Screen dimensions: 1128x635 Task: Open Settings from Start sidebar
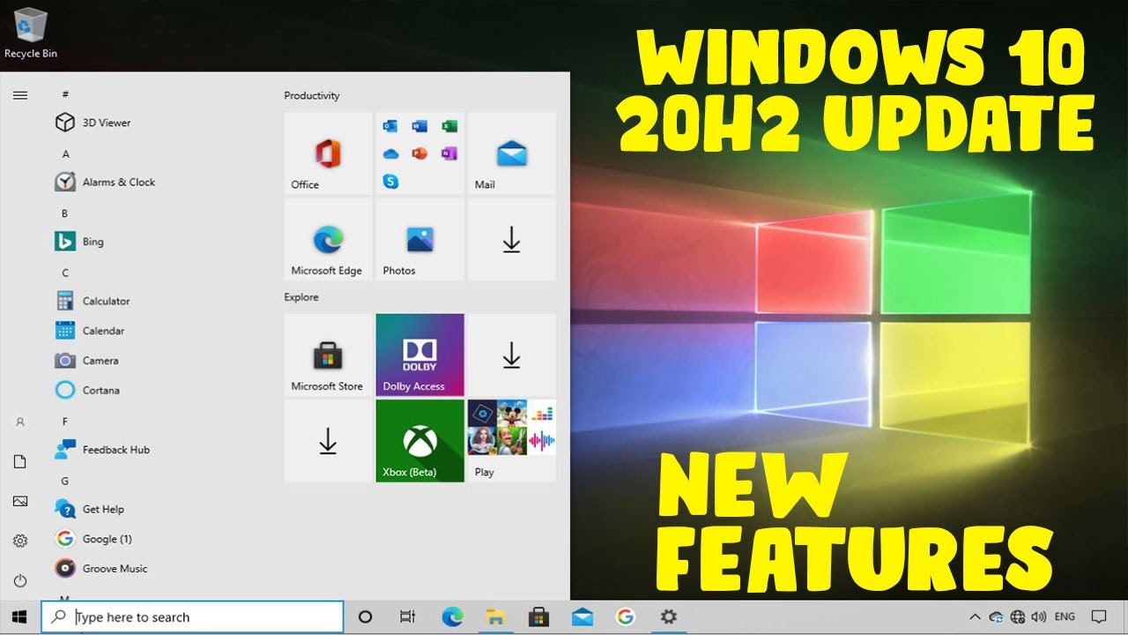point(20,541)
